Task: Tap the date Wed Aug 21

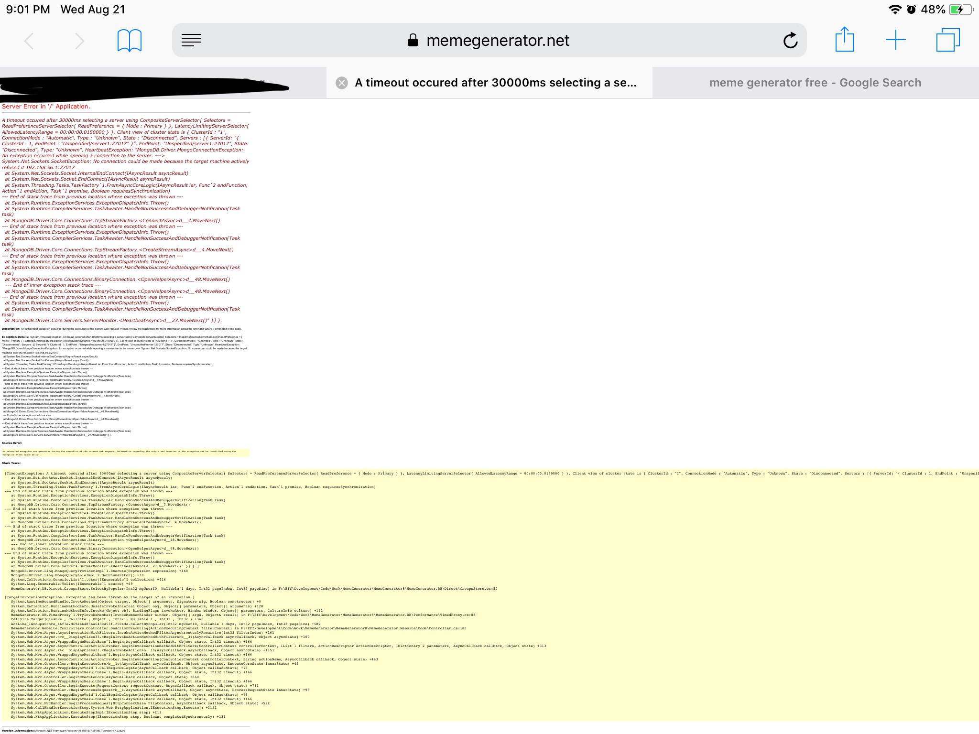Action: (91, 8)
